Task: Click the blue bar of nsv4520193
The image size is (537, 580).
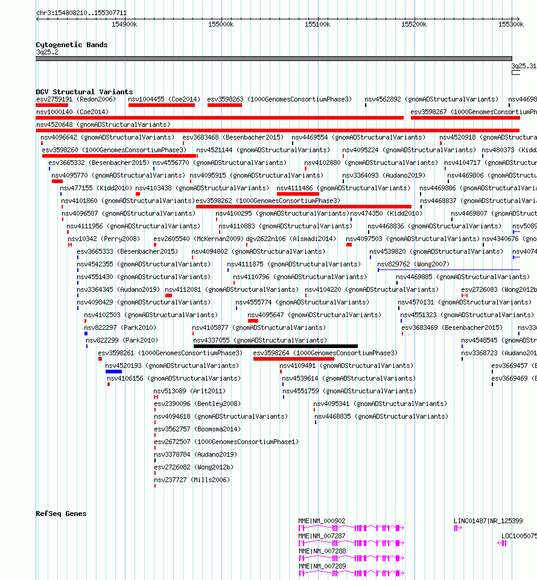Action: (113, 372)
